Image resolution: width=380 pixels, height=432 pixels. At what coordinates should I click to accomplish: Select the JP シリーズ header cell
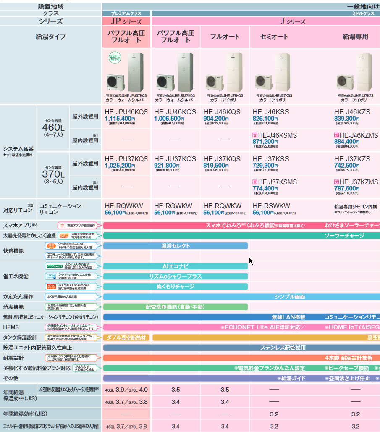pos(126,21)
